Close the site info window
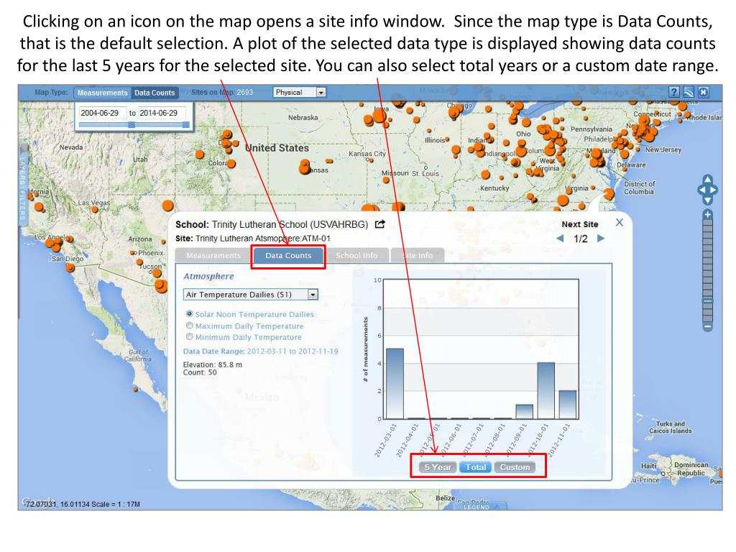This screenshot has width=736, height=552. coord(620,223)
